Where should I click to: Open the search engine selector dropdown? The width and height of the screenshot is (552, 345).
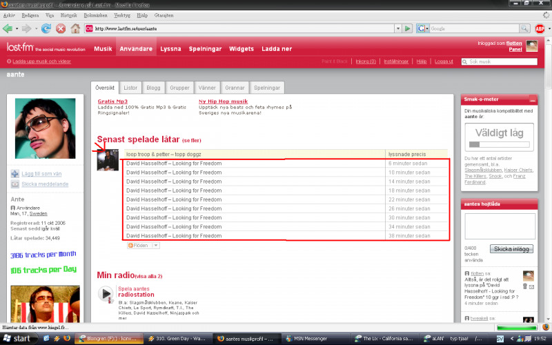pos(422,28)
